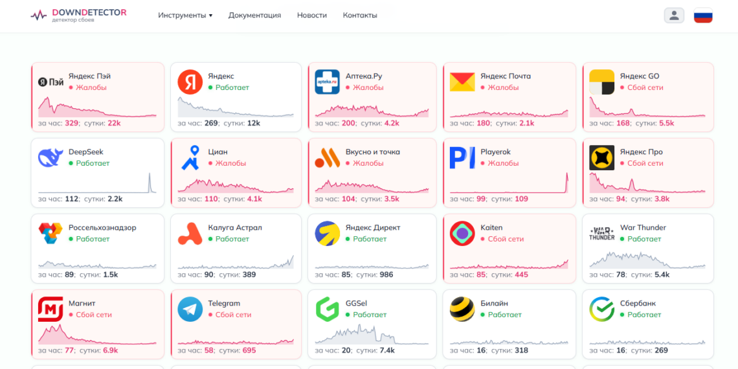Click the GGSel activity graph
The height and width of the screenshot is (369, 738).
coord(372,335)
